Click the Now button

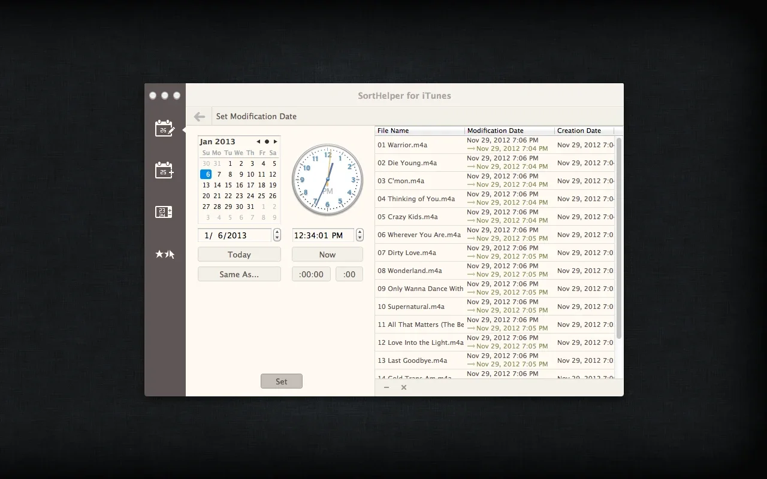(327, 254)
